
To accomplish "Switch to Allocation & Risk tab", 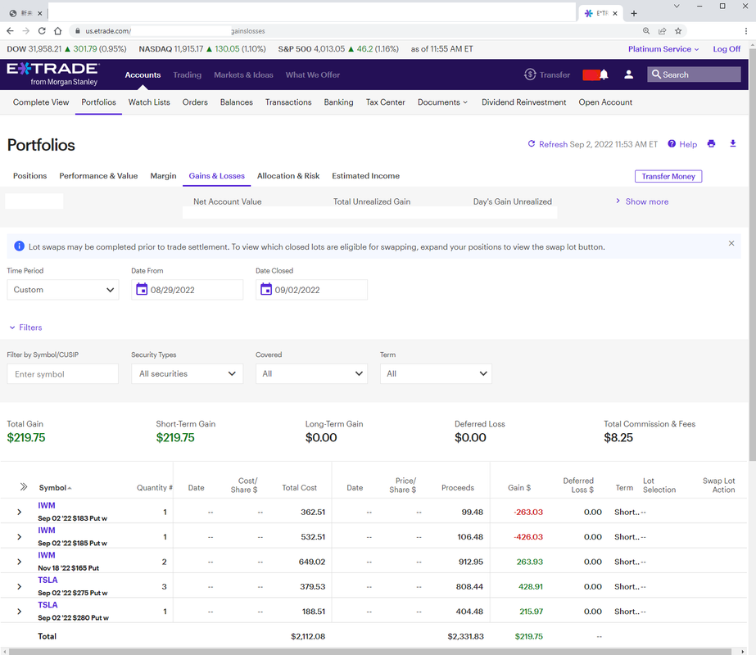I will pos(288,176).
